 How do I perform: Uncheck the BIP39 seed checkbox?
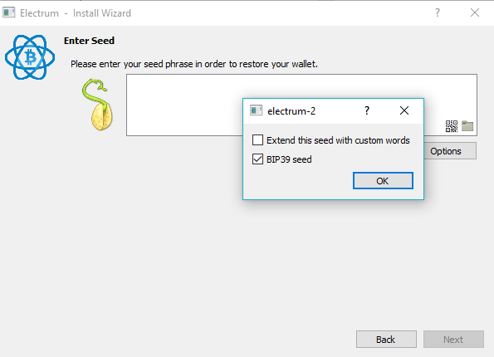pyautogui.click(x=257, y=159)
